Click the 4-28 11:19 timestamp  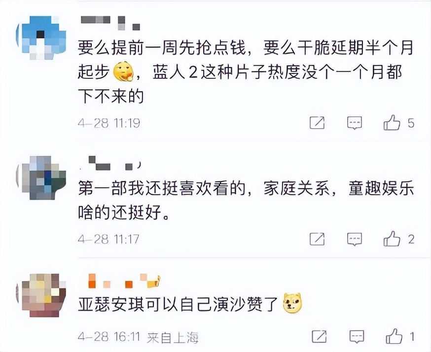point(109,123)
